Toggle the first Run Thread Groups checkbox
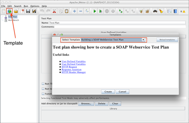Image resolution: width=189 pixels, height=123 pixels. pos(43,84)
